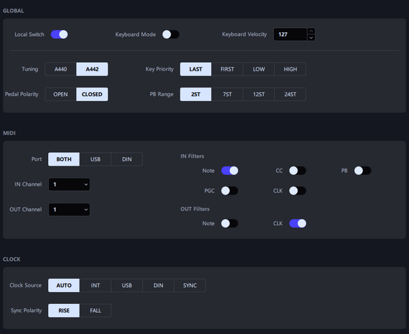409x334 pixels.
Task: Enable the IN Filters CC toggle
Action: click(x=297, y=171)
